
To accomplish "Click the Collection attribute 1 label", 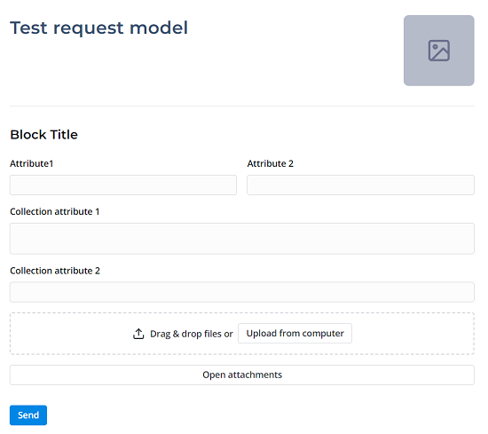I will coord(55,211).
